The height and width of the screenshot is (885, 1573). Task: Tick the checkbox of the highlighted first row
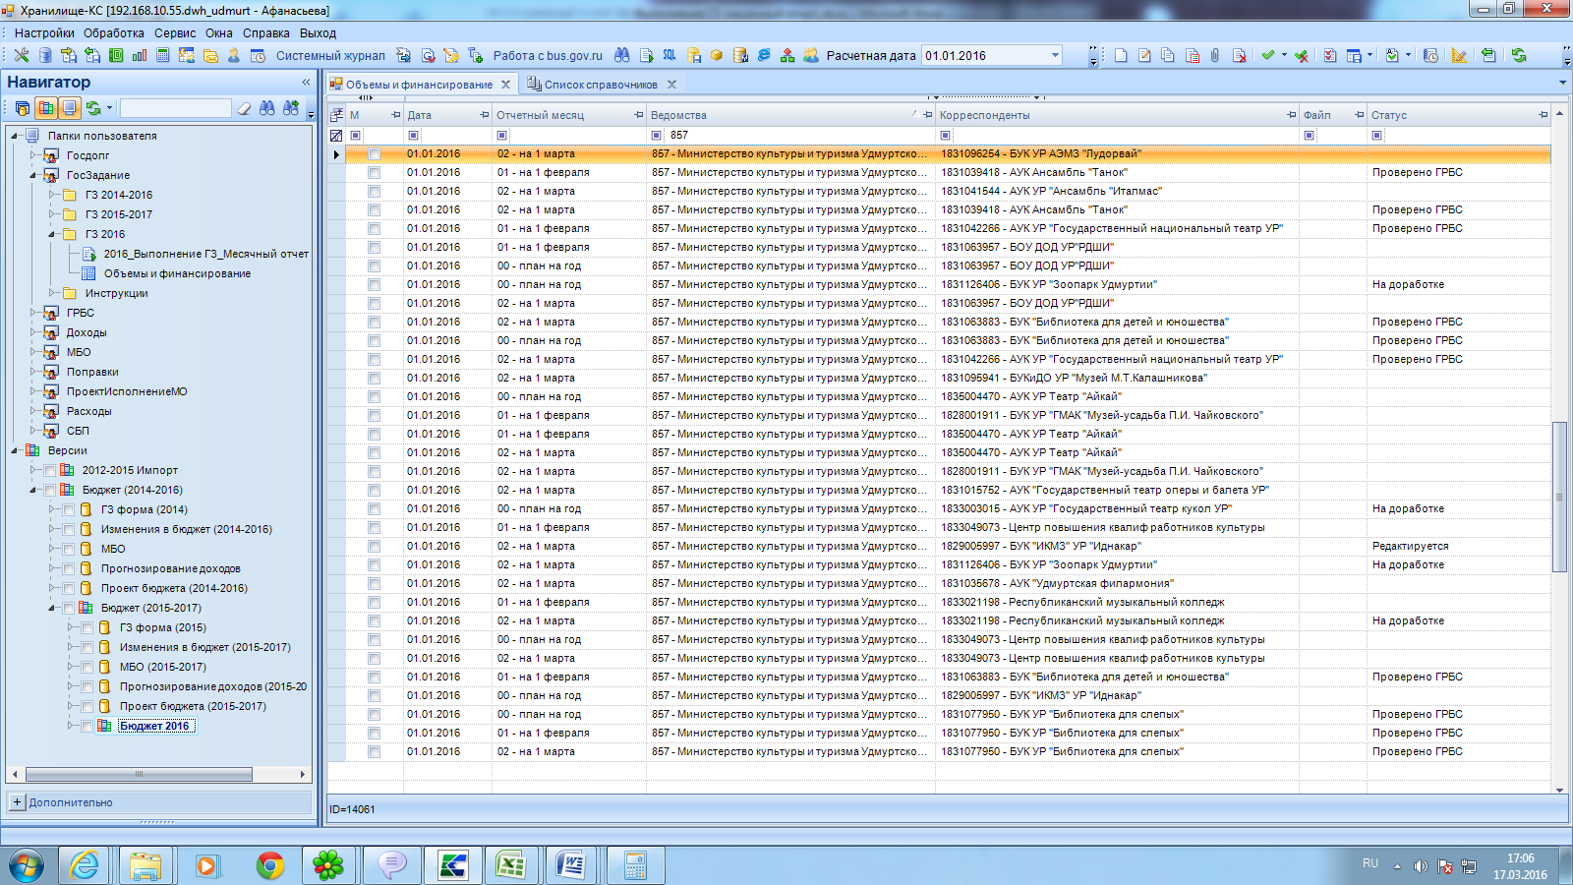pyautogui.click(x=374, y=154)
